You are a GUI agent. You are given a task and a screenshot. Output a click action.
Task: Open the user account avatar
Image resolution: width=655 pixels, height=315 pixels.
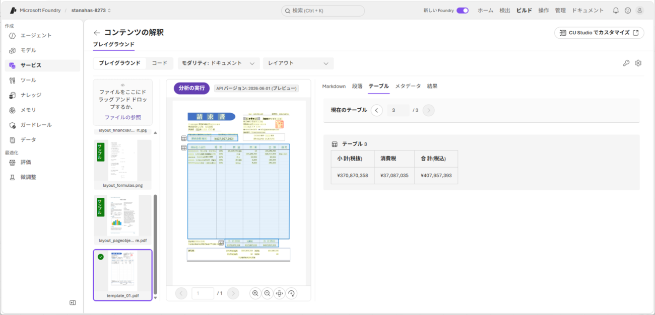coord(640,11)
